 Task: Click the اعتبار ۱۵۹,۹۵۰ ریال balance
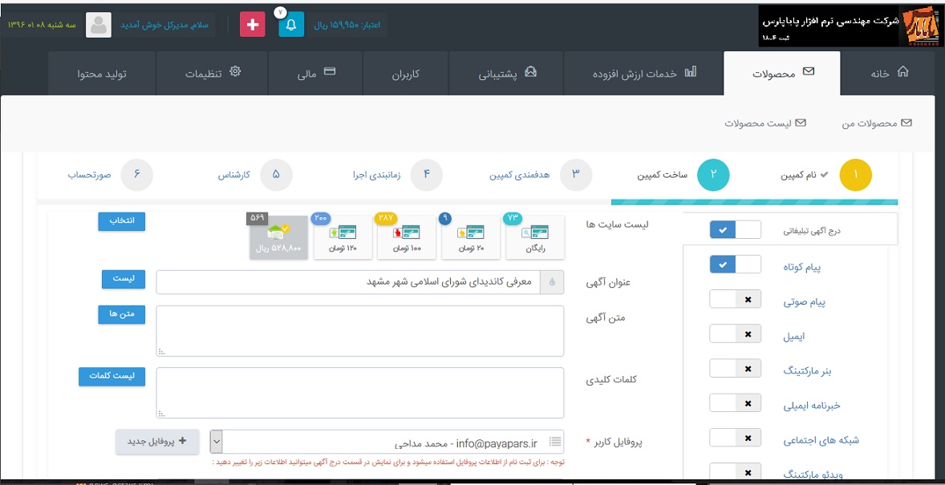pos(347,25)
